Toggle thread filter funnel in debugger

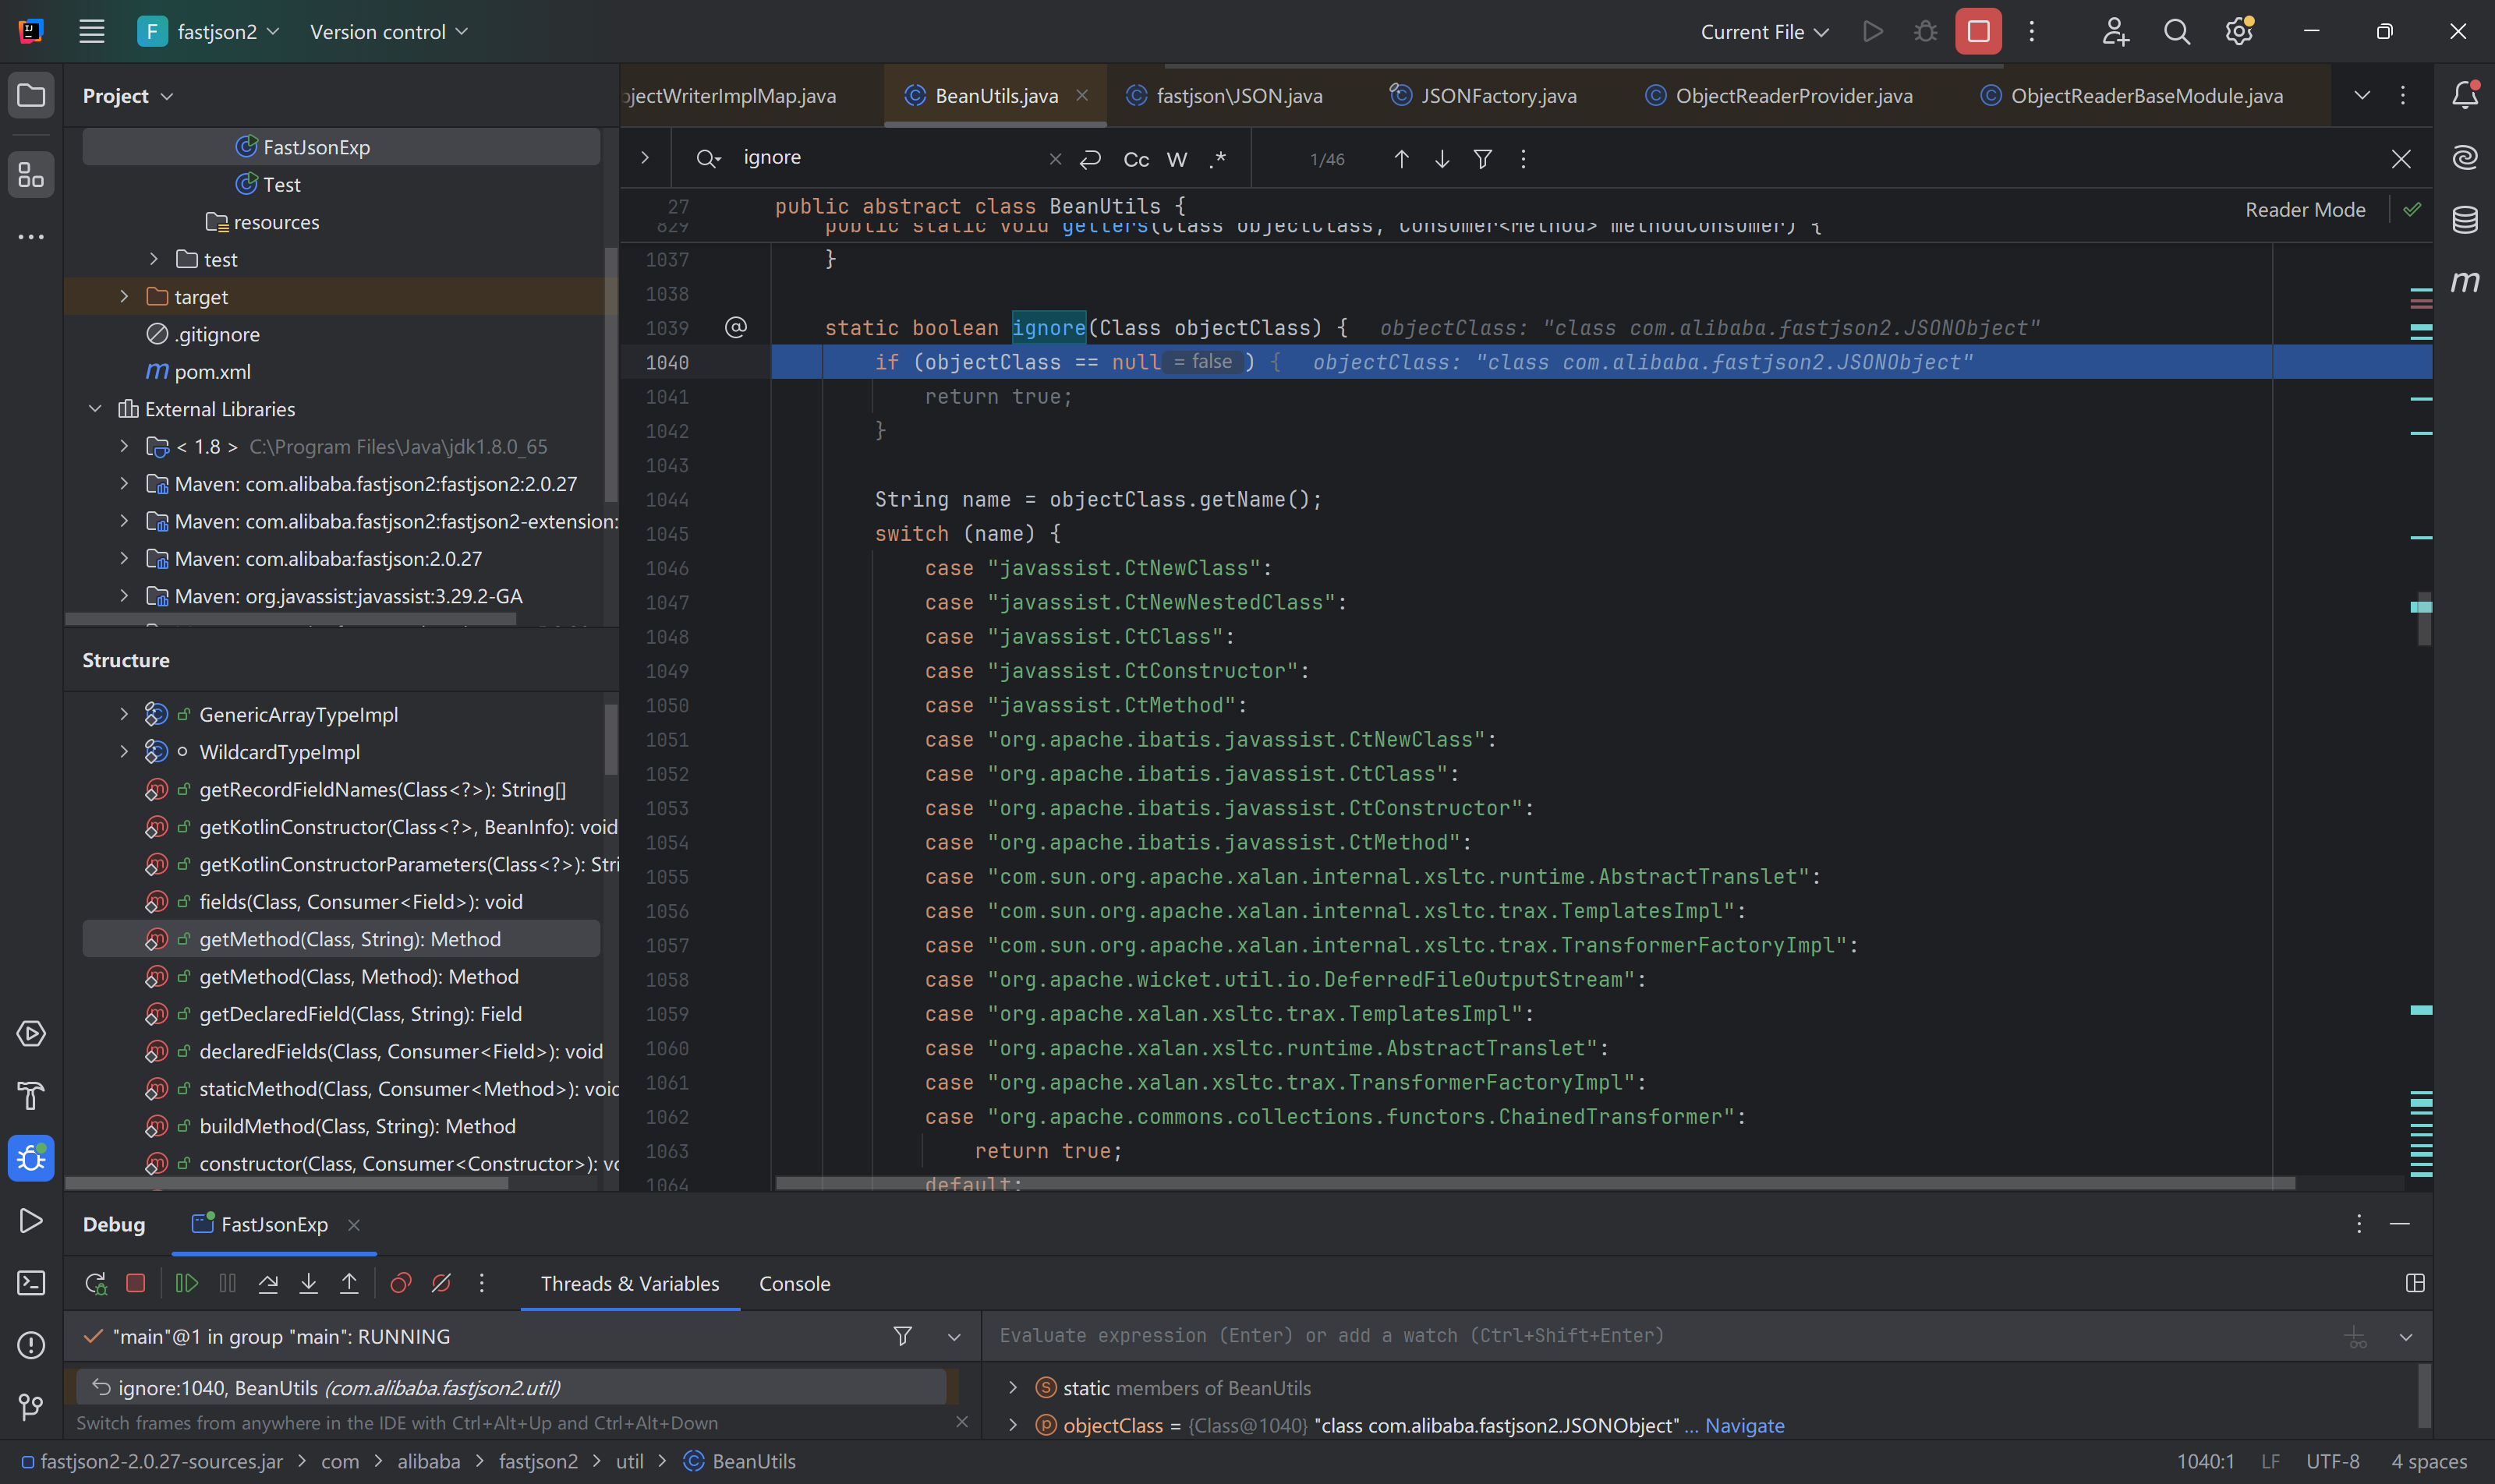(x=902, y=1336)
